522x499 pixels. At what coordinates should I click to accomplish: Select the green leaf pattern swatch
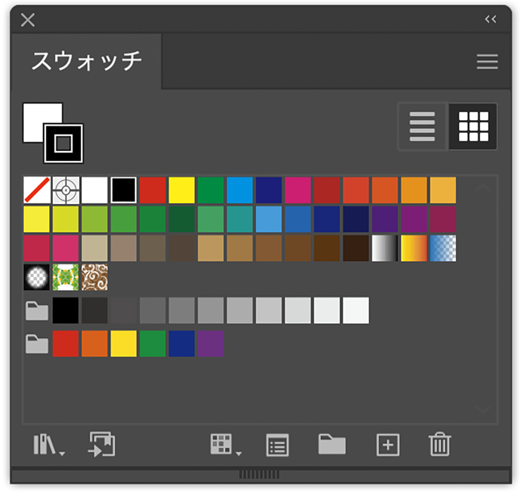pos(66,277)
